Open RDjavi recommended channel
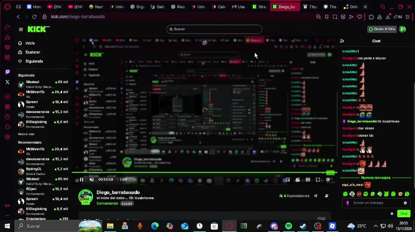 tap(43, 191)
